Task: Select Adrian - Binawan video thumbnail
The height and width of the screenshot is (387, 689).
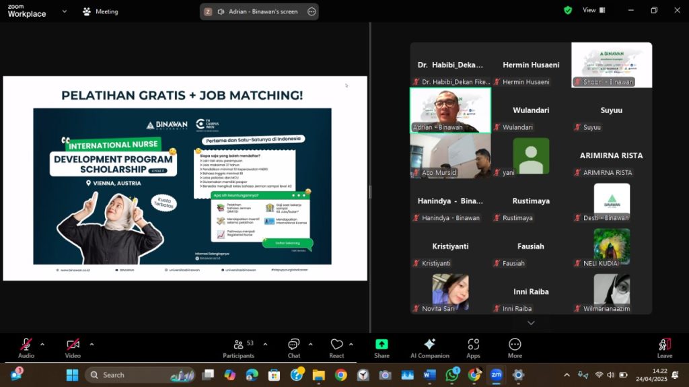Action: click(x=450, y=110)
